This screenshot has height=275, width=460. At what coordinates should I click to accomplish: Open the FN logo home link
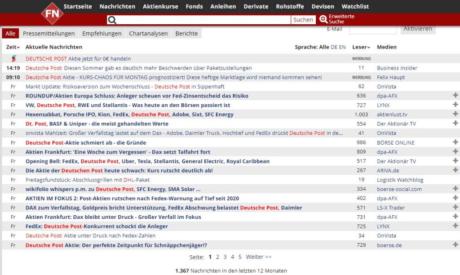52,13
